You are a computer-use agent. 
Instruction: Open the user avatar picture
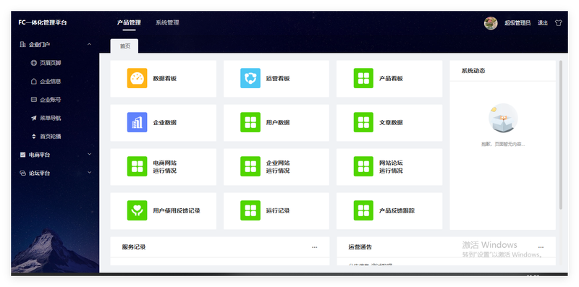[491, 23]
